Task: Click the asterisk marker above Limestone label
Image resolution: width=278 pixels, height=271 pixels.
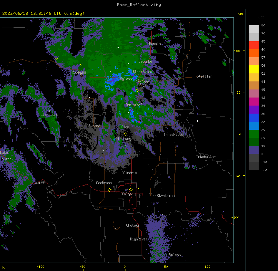Action: (49, 111)
